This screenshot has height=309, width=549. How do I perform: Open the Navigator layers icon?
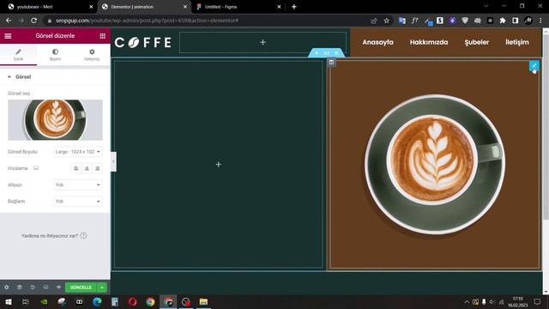pyautogui.click(x=20, y=288)
